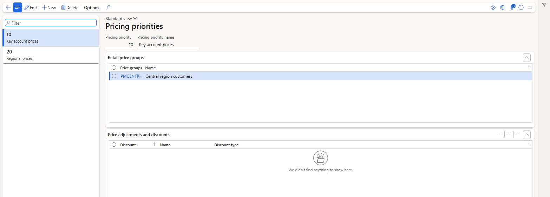Sort by Price groups column header
550x197 pixels.
tap(131, 68)
